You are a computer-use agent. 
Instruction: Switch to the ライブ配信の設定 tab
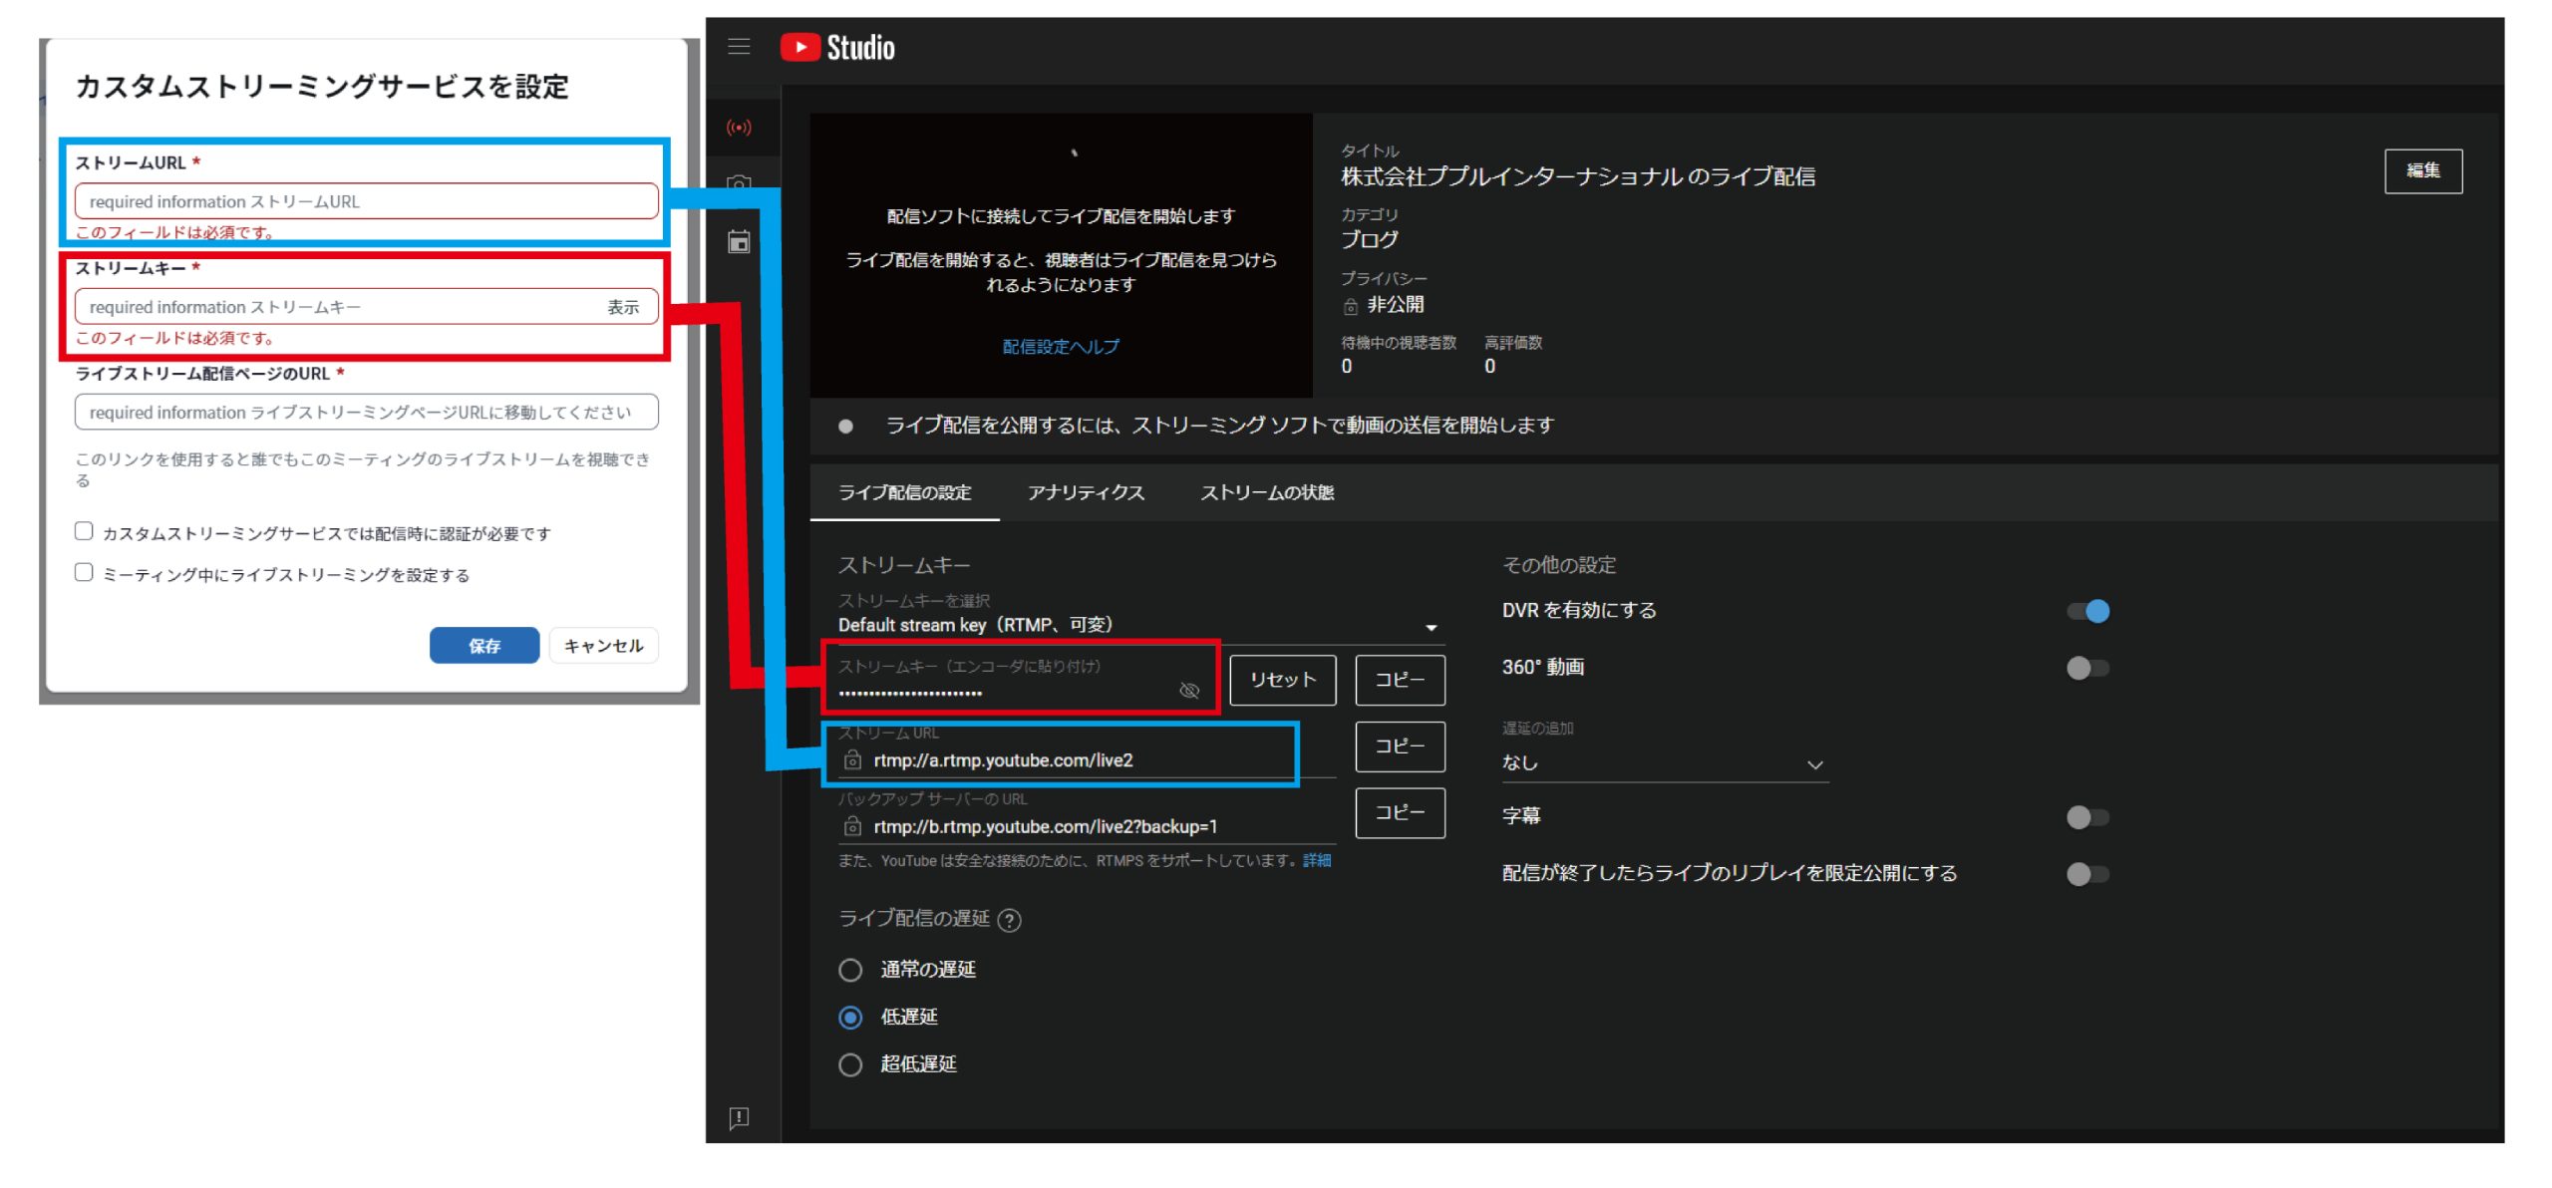click(904, 492)
